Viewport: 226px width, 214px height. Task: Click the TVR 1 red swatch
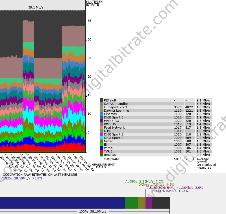[102, 151]
